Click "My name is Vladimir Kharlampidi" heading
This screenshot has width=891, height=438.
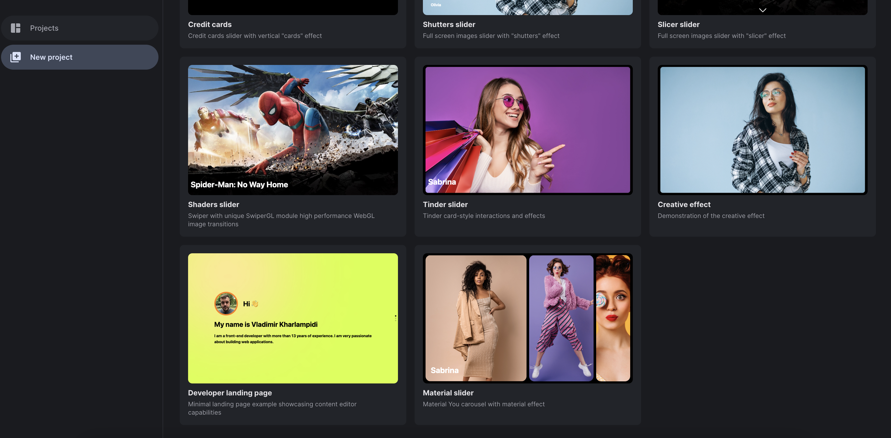click(x=266, y=324)
